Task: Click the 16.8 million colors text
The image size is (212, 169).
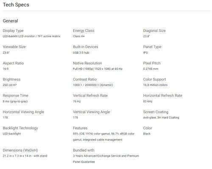Action: (x=155, y=85)
